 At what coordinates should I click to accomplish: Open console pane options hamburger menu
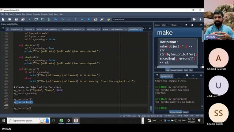pyautogui.click(x=201, y=75)
